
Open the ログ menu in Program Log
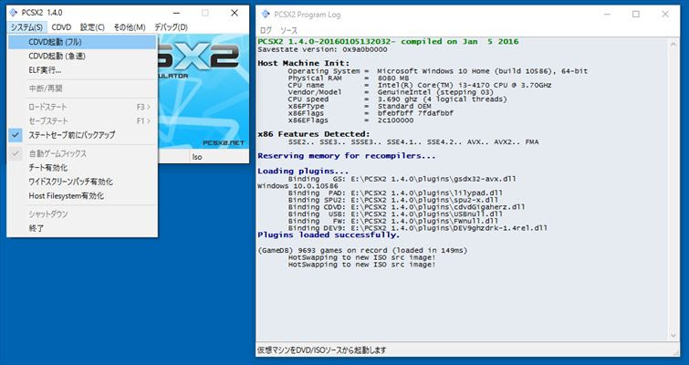pos(266,30)
